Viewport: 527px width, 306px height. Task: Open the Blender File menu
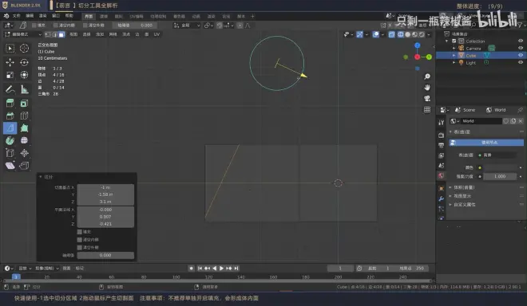(16, 16)
